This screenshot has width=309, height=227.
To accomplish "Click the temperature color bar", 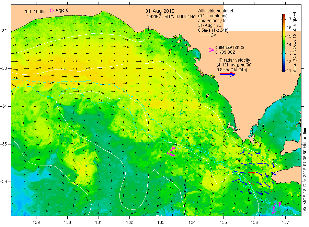I will pyautogui.click(x=284, y=43).
